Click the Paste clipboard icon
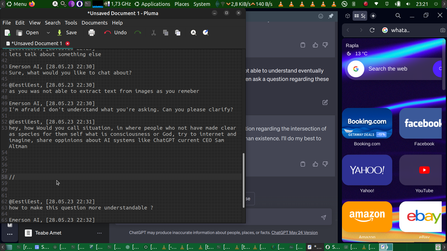The image size is (447, 251). [178, 33]
